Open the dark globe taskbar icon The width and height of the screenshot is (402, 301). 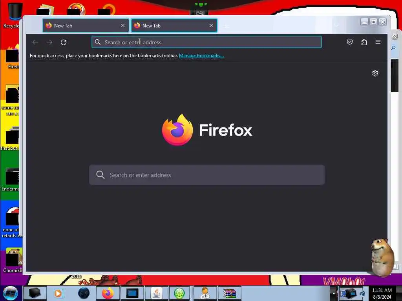coord(84,293)
